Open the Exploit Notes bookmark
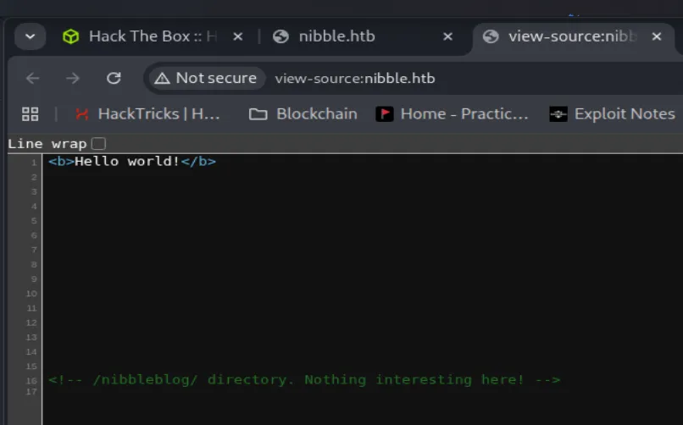The height and width of the screenshot is (425, 683). pos(613,113)
